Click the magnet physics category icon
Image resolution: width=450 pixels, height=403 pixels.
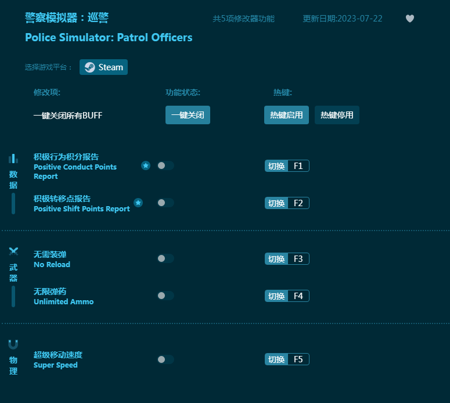[x=13, y=344]
